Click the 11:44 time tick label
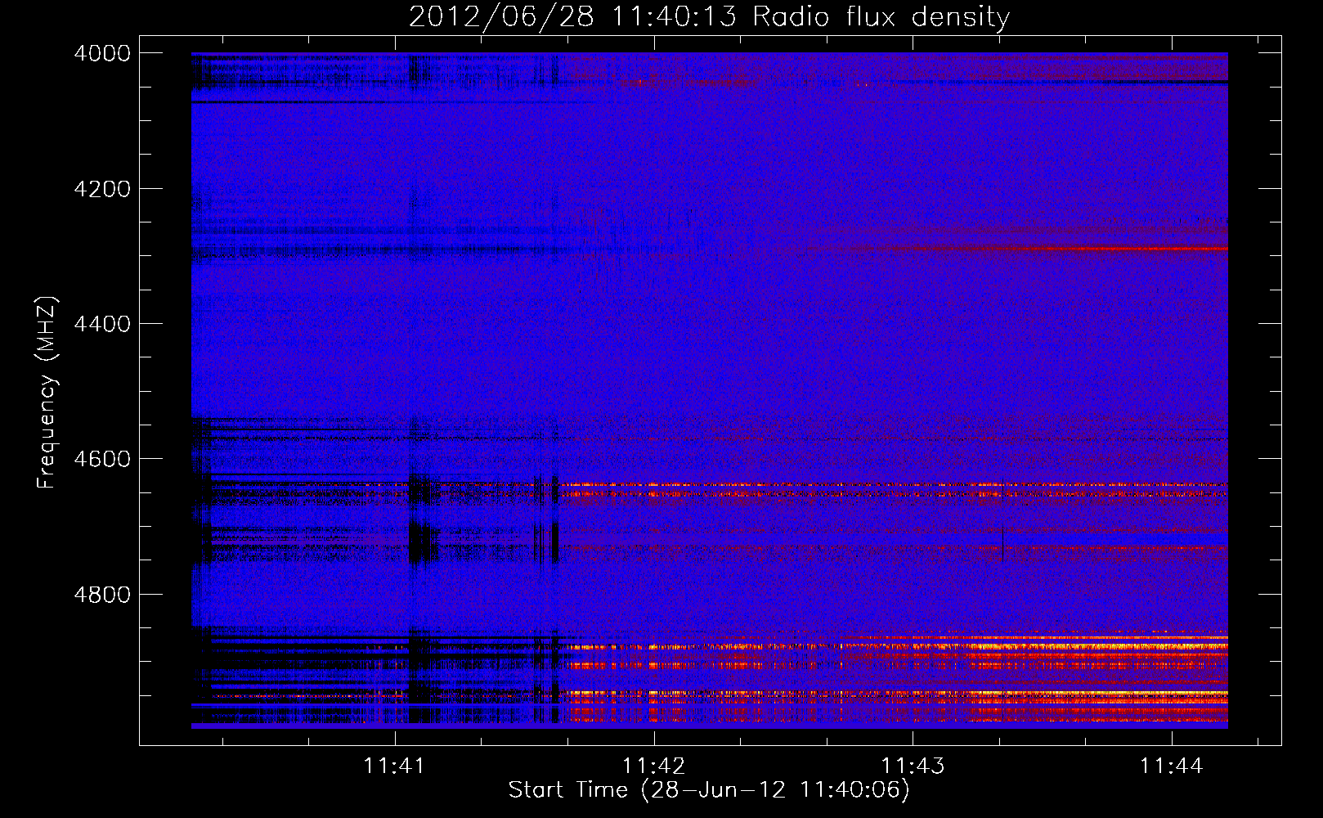The image size is (1323, 818). coord(1172,766)
